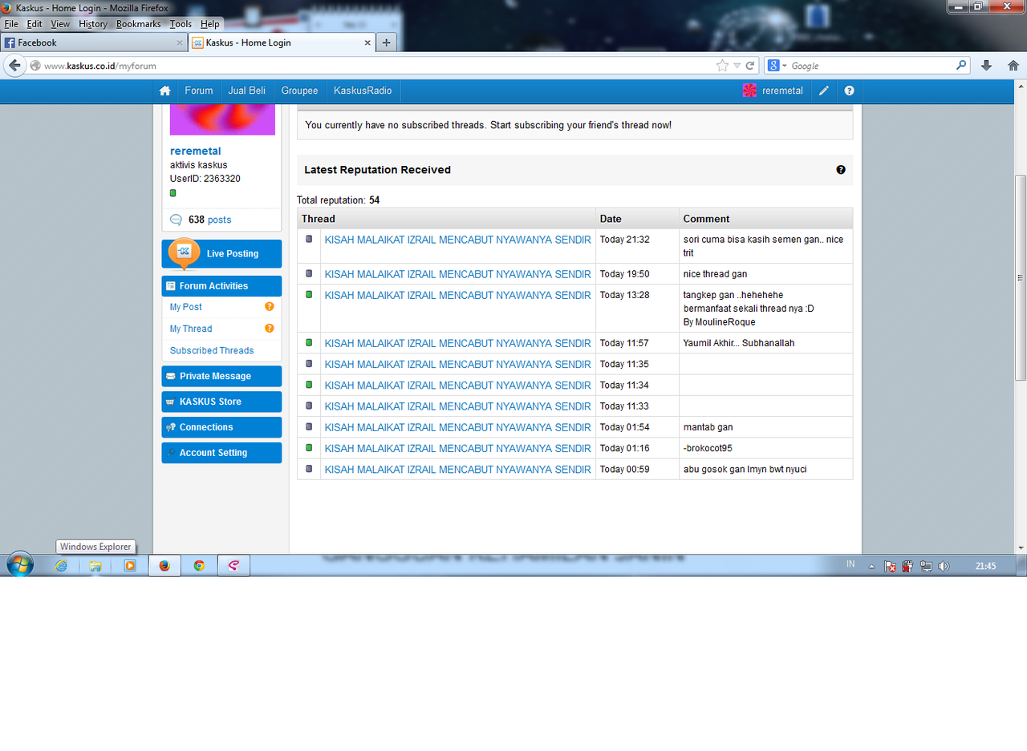
Task: Click reputation marker in the Today 21:32 row
Action: tap(309, 239)
